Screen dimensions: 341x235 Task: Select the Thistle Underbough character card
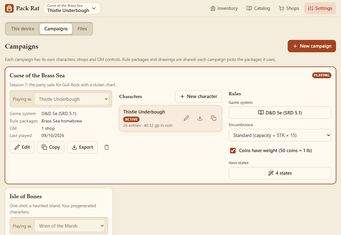tap(170, 118)
